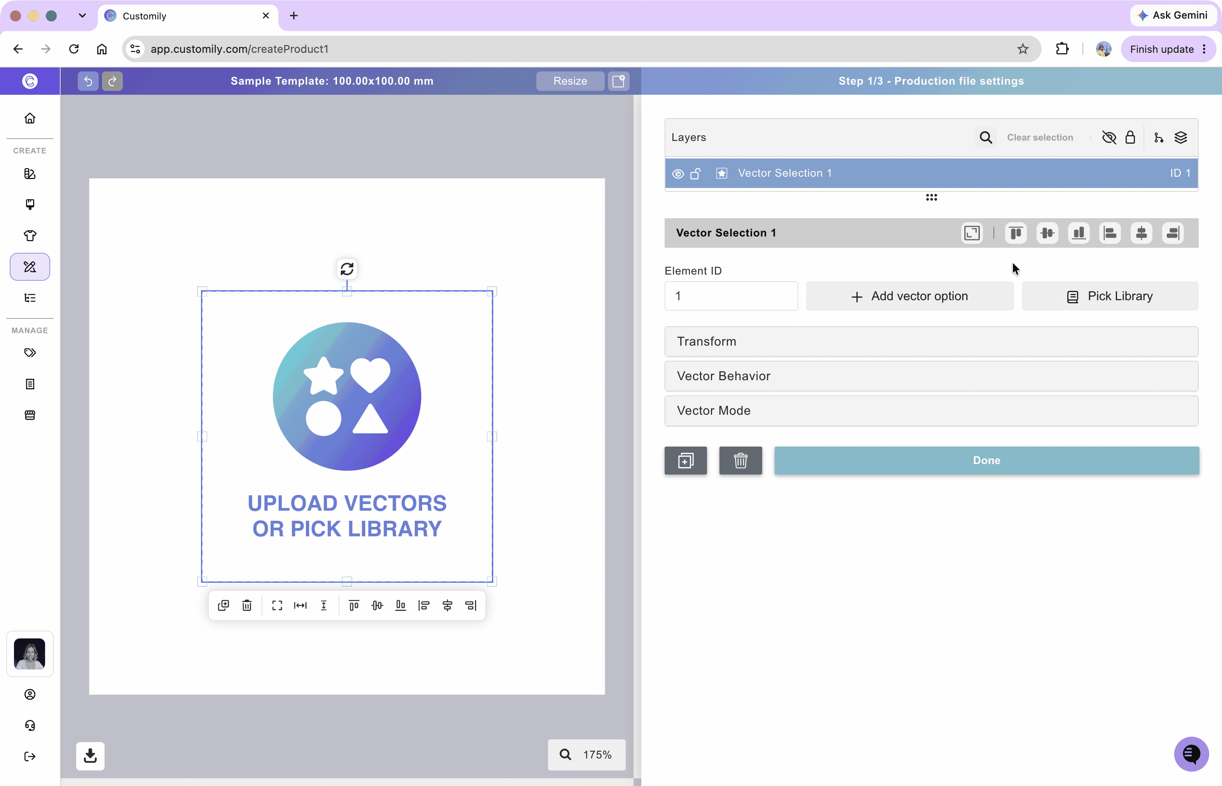The image size is (1222, 786).
Task: Open the 175% zoom control
Action: [587, 755]
